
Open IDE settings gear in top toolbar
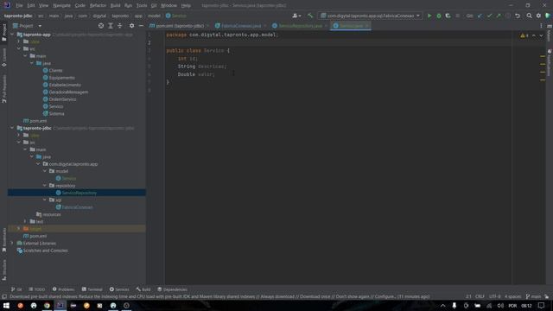(538, 16)
